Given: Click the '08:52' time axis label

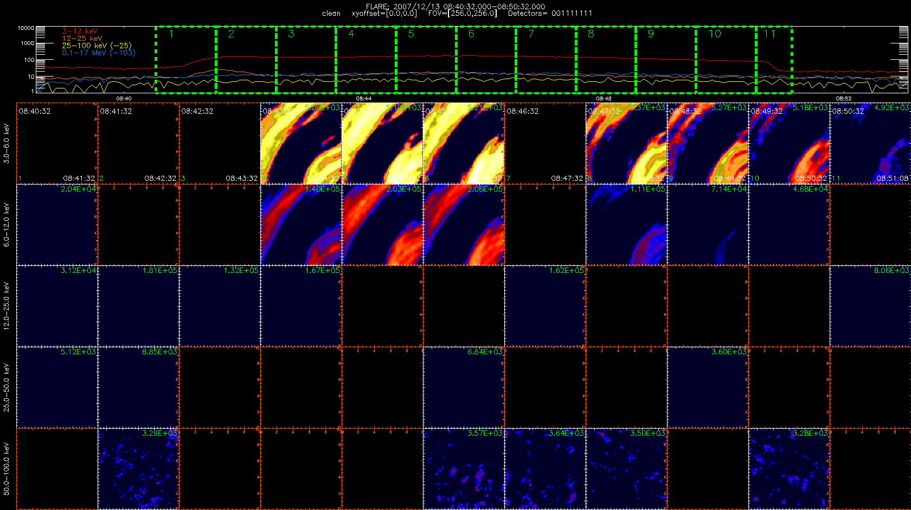Looking at the screenshot, I should coord(844,99).
